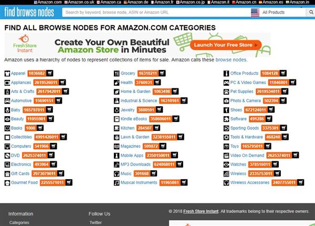Click the Magazines node 599872
The width and height of the screenshot is (315, 226).
[x=151, y=146]
